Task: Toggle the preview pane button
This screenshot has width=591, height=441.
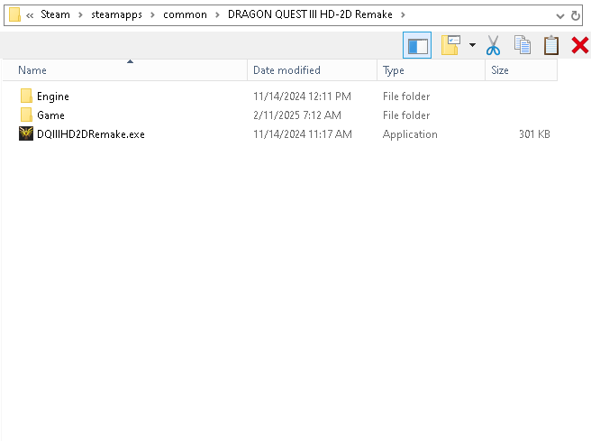Action: [x=417, y=45]
